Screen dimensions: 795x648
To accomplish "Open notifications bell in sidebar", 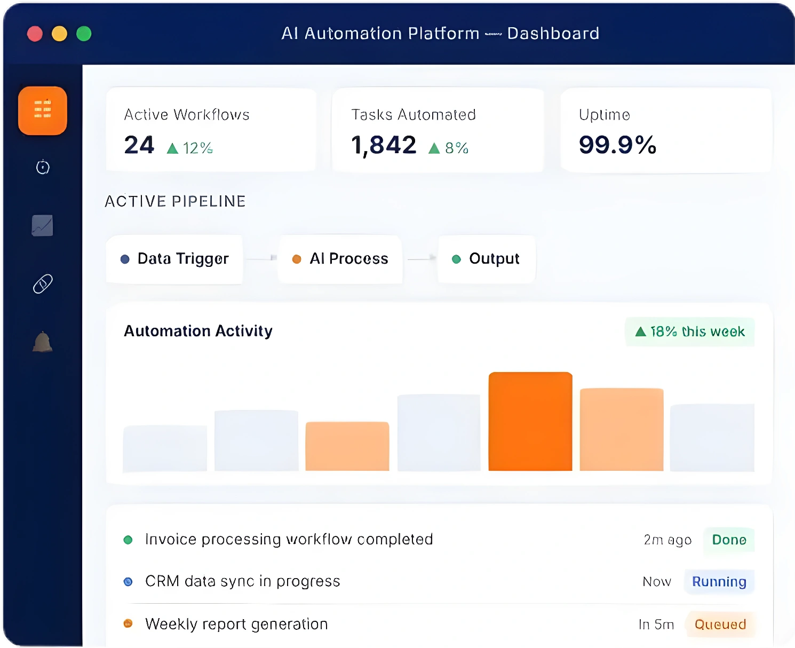I will (x=42, y=342).
